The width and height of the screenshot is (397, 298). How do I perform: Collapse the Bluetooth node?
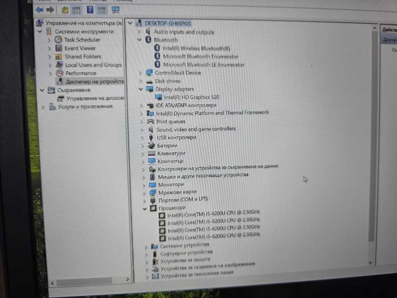click(x=139, y=40)
